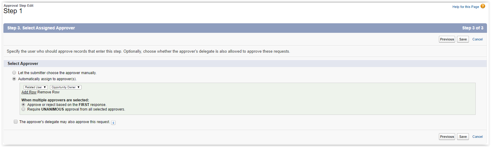
Task: Click the 'Select Approver' section heading
Action: 23,64
